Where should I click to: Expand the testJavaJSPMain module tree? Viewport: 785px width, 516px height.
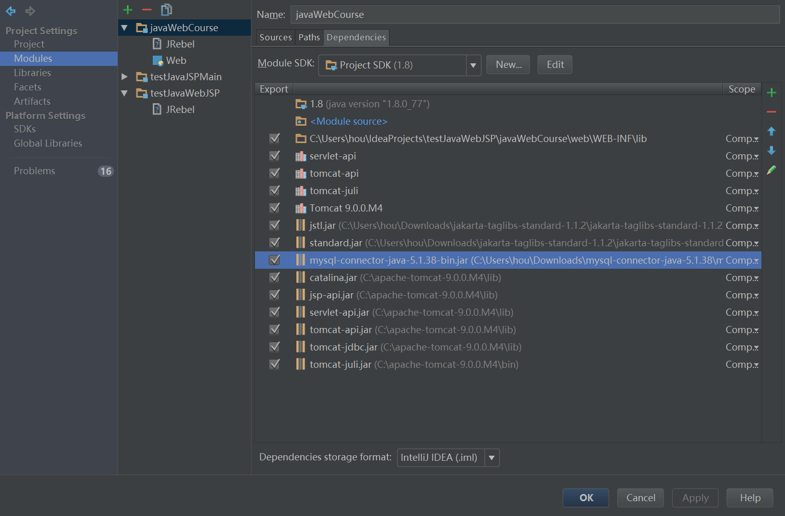(125, 77)
